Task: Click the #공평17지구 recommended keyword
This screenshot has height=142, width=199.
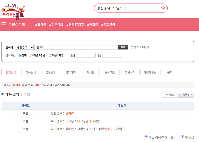Action: tap(75, 24)
